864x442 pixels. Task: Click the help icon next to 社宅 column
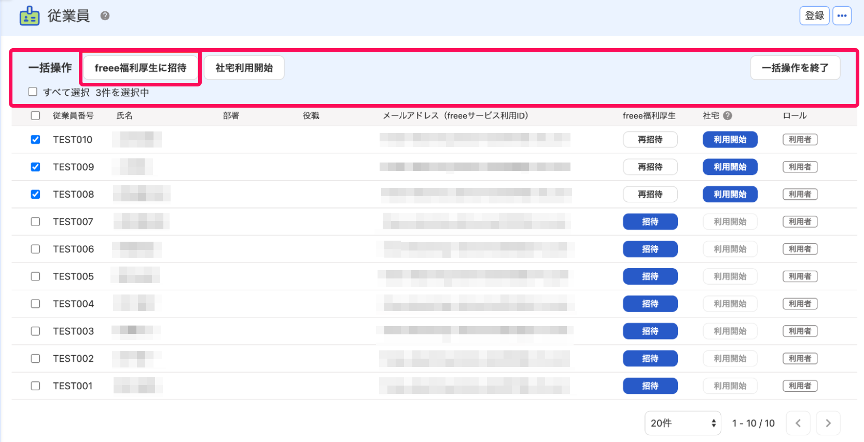728,115
